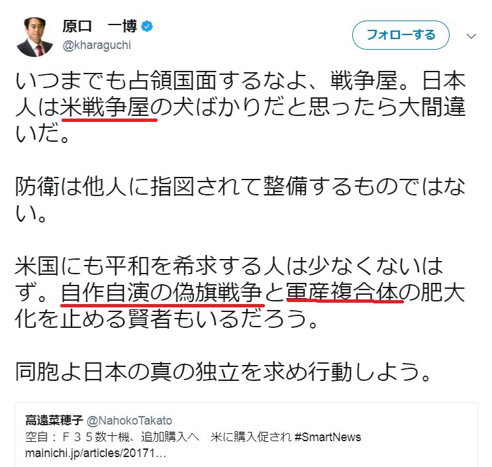Open the mainichi.jp/articles link
The width and height of the screenshot is (492, 467).
pyautogui.click(x=95, y=453)
